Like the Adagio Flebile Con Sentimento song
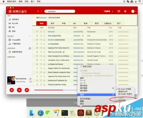This screenshot has width=143, height=118. point(41,68)
